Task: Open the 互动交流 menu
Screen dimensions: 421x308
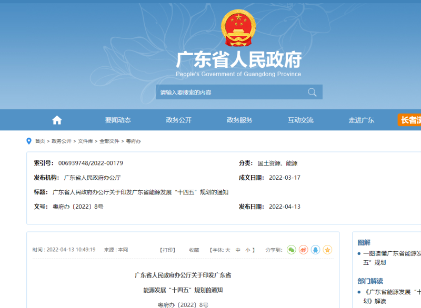Action: pyautogui.click(x=300, y=120)
